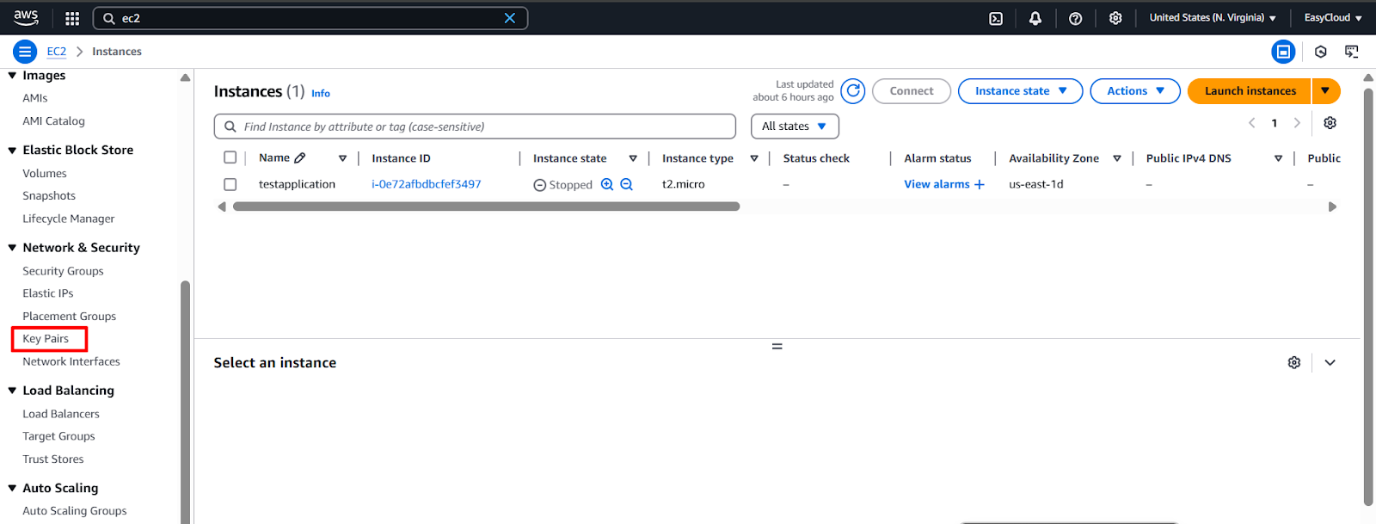
Task: Collapse the Network & Security section
Action: click(12, 248)
